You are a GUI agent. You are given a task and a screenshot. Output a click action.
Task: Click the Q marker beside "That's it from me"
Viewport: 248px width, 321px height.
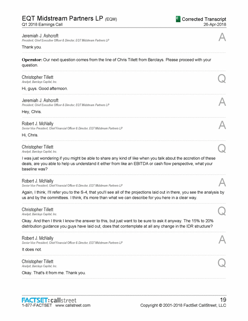222,263
